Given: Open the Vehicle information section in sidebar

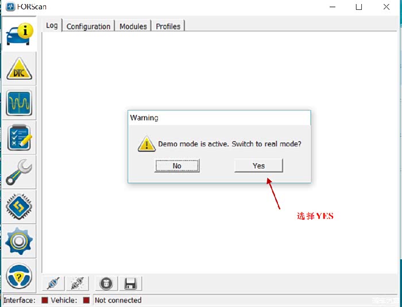Looking at the screenshot, I should coord(19,34).
